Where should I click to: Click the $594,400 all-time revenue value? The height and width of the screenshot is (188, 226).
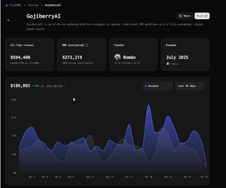(20, 57)
